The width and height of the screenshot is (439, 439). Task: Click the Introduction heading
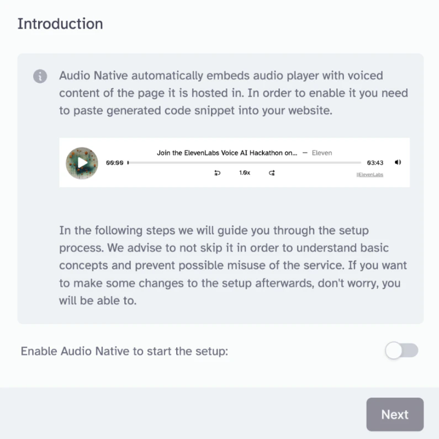[x=60, y=24]
